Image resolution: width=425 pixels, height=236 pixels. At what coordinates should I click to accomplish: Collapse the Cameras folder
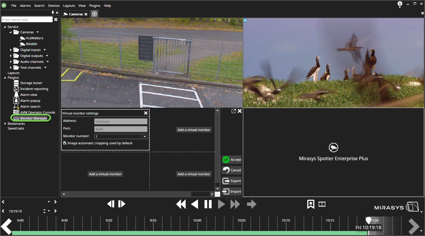tap(11, 32)
